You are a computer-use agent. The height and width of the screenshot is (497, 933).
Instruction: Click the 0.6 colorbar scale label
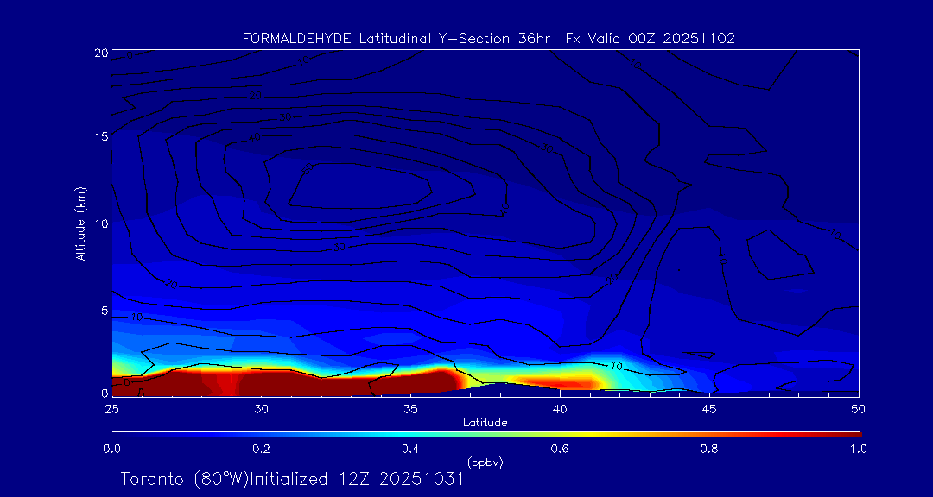pos(560,449)
